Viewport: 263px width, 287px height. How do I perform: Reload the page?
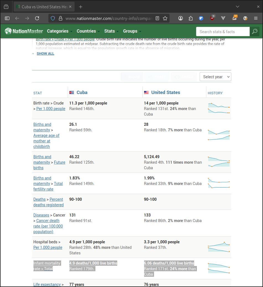37,18
